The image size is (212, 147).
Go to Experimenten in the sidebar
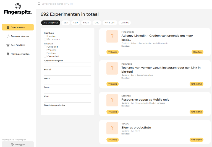tap(18, 27)
